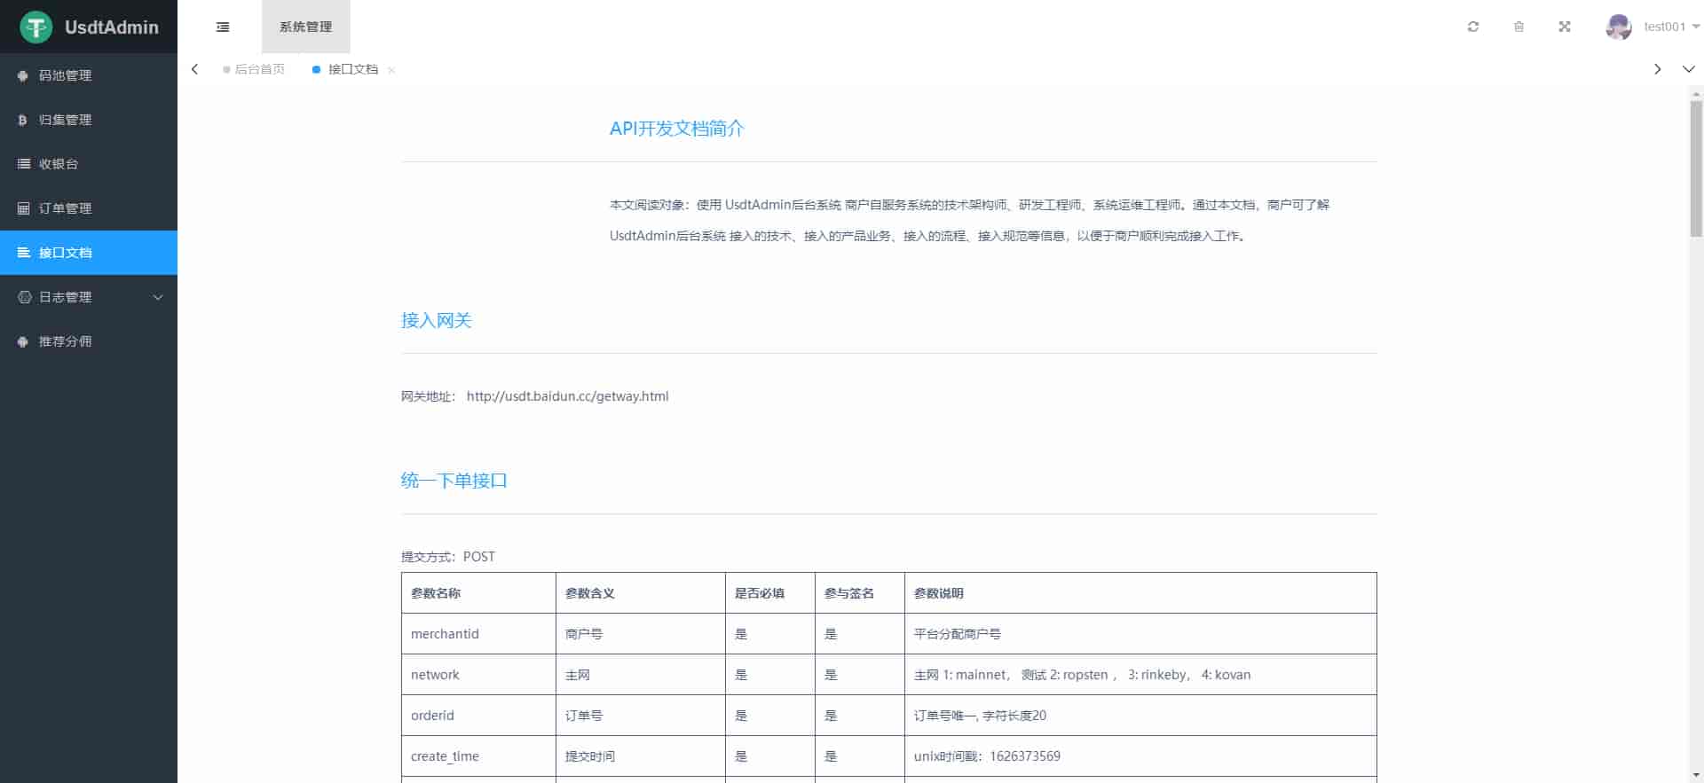Select the 系统管理 top menu tab
The height and width of the screenshot is (783, 1704).
(x=305, y=27)
